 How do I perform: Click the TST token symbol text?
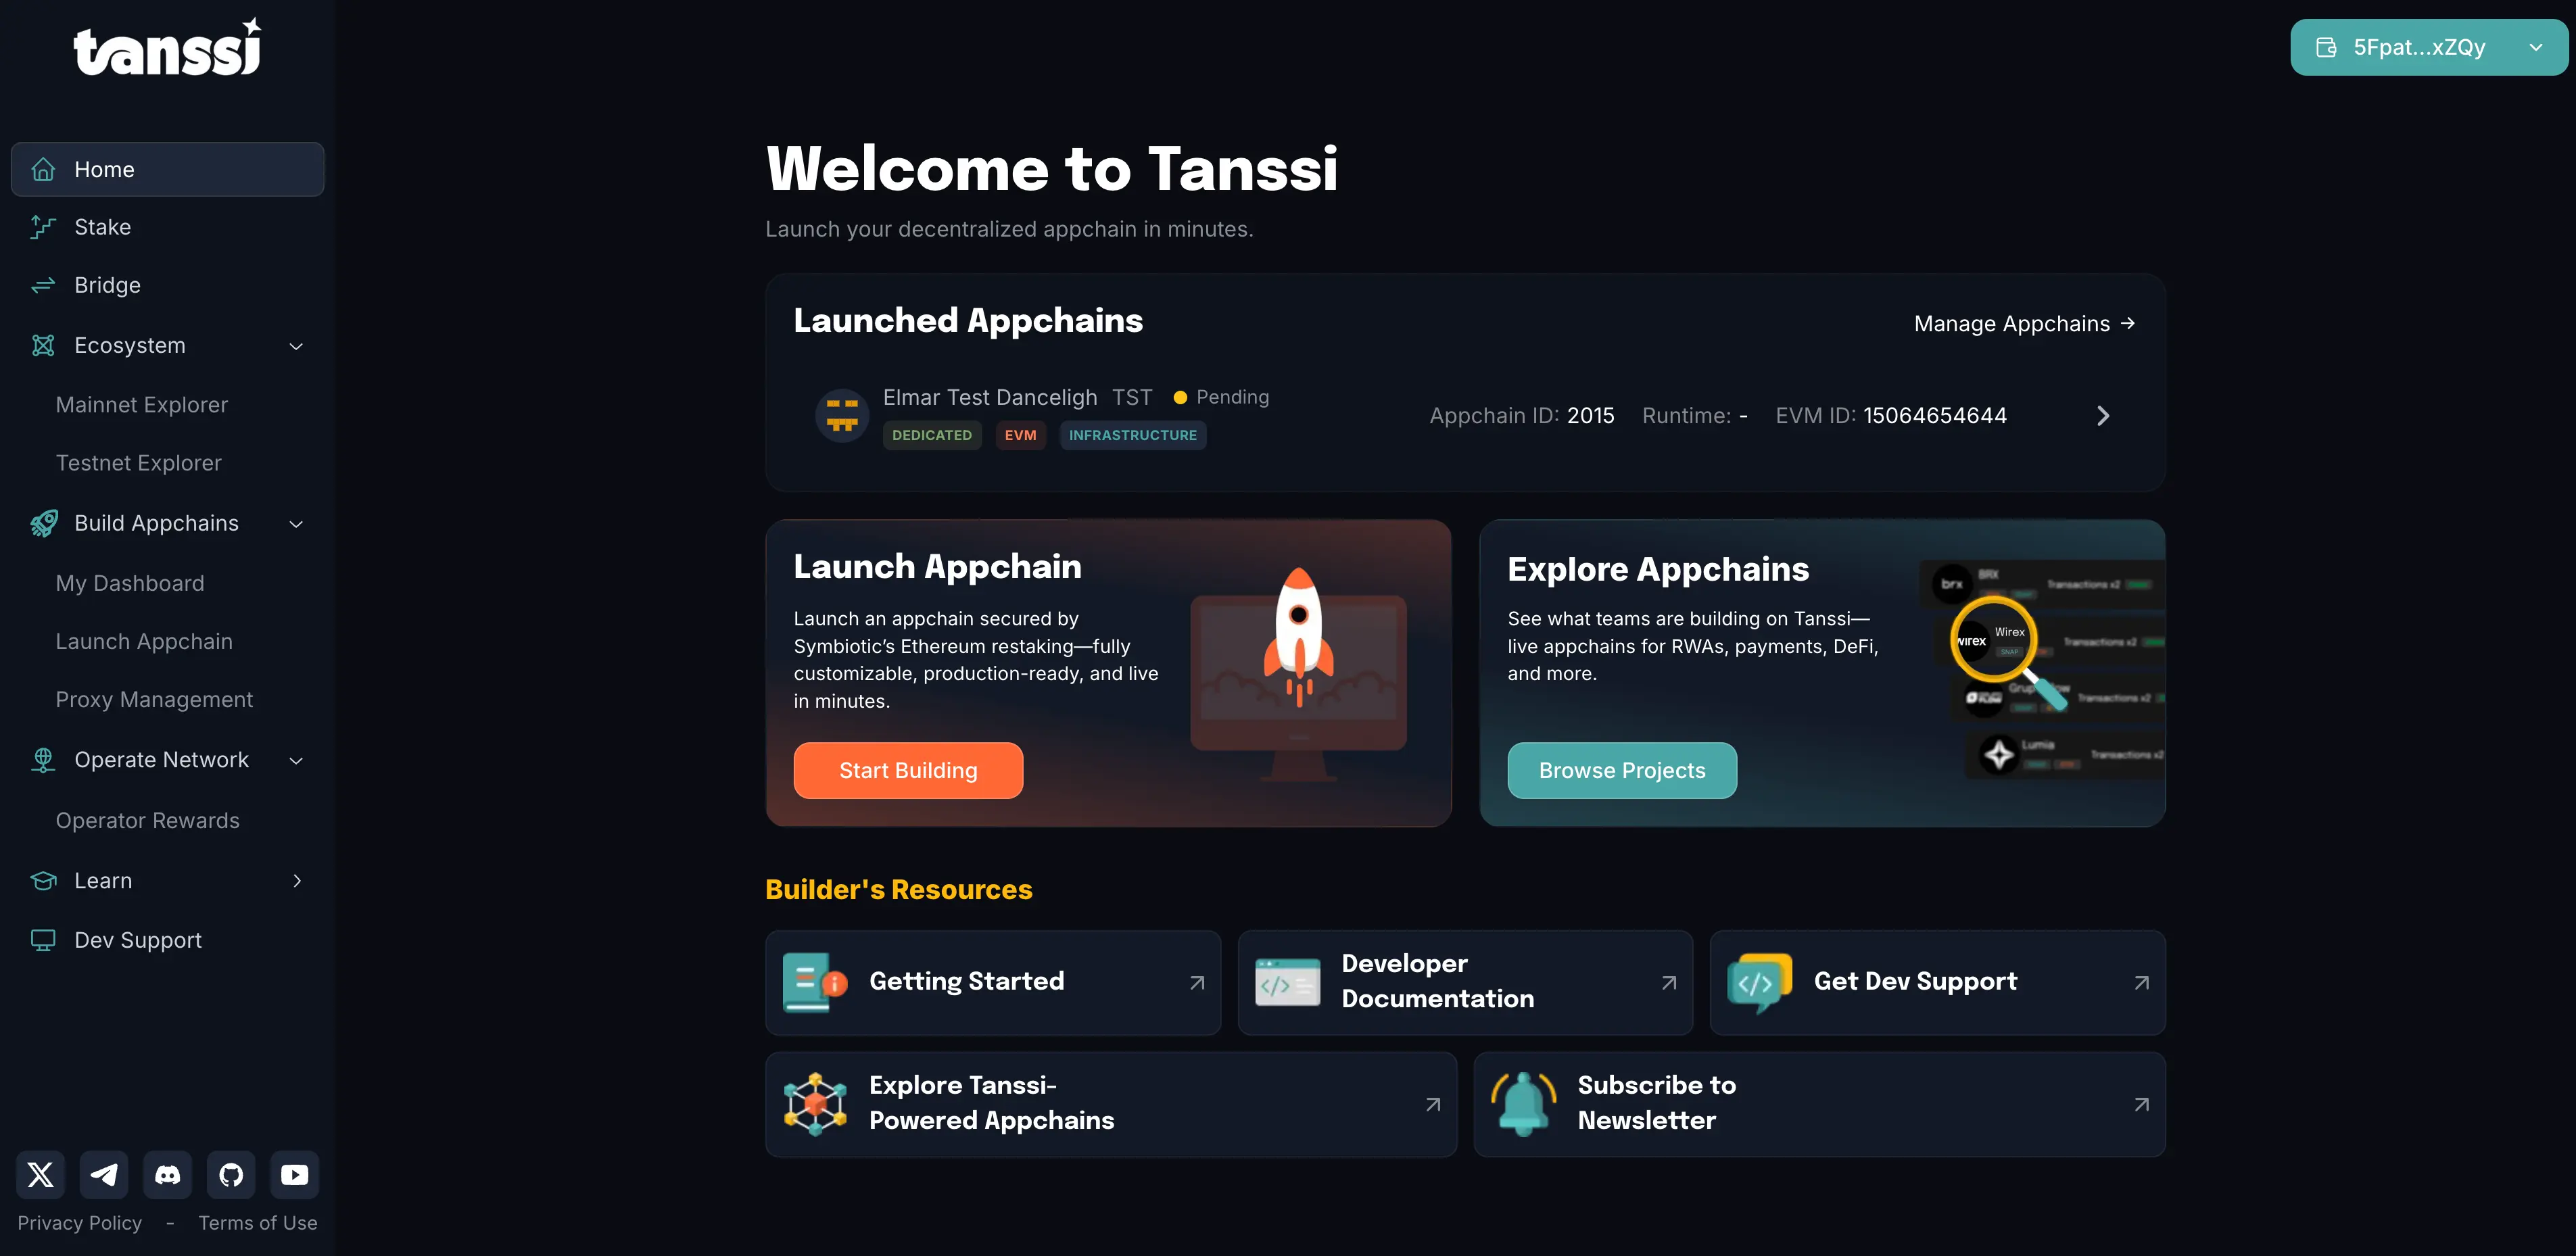pos(1132,397)
